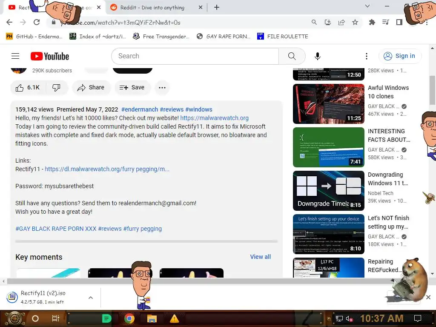Open the media control icon in toolbar
Viewport: 436px width, 327px height.
[386, 22]
